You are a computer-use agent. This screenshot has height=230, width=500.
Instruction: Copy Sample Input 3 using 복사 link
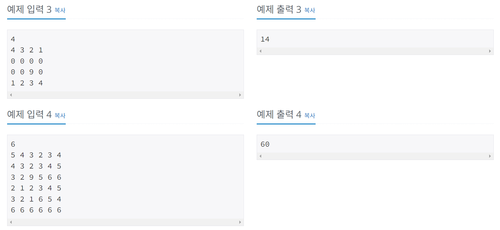pyautogui.click(x=60, y=10)
